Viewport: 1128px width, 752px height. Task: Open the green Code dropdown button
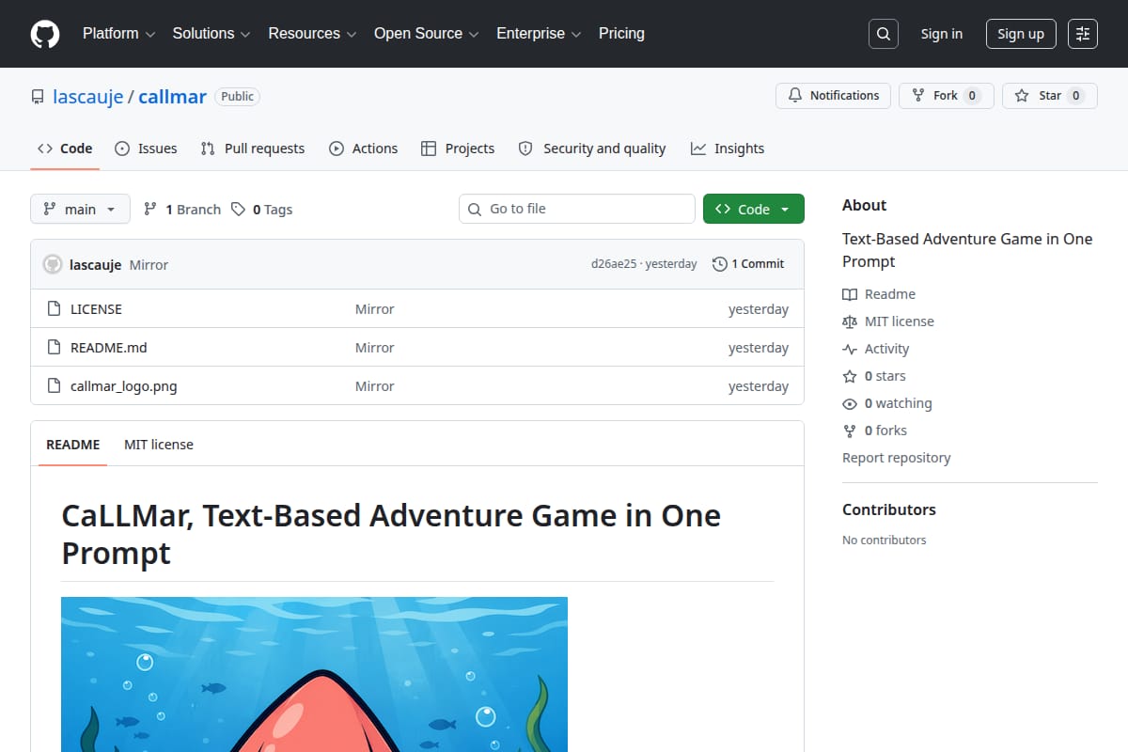tap(754, 209)
